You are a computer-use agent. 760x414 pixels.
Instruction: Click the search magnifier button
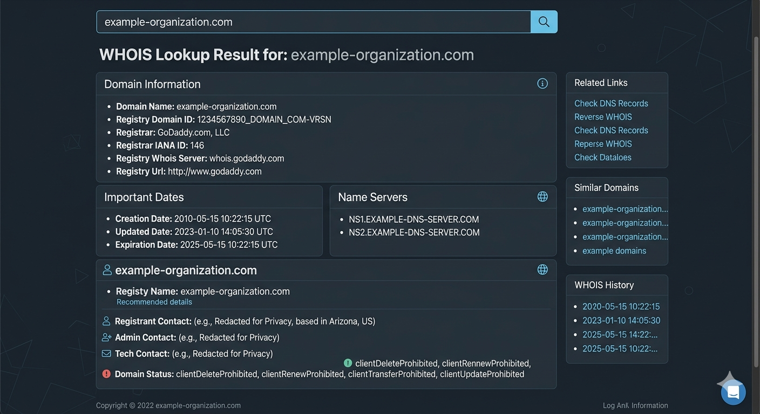tap(544, 22)
